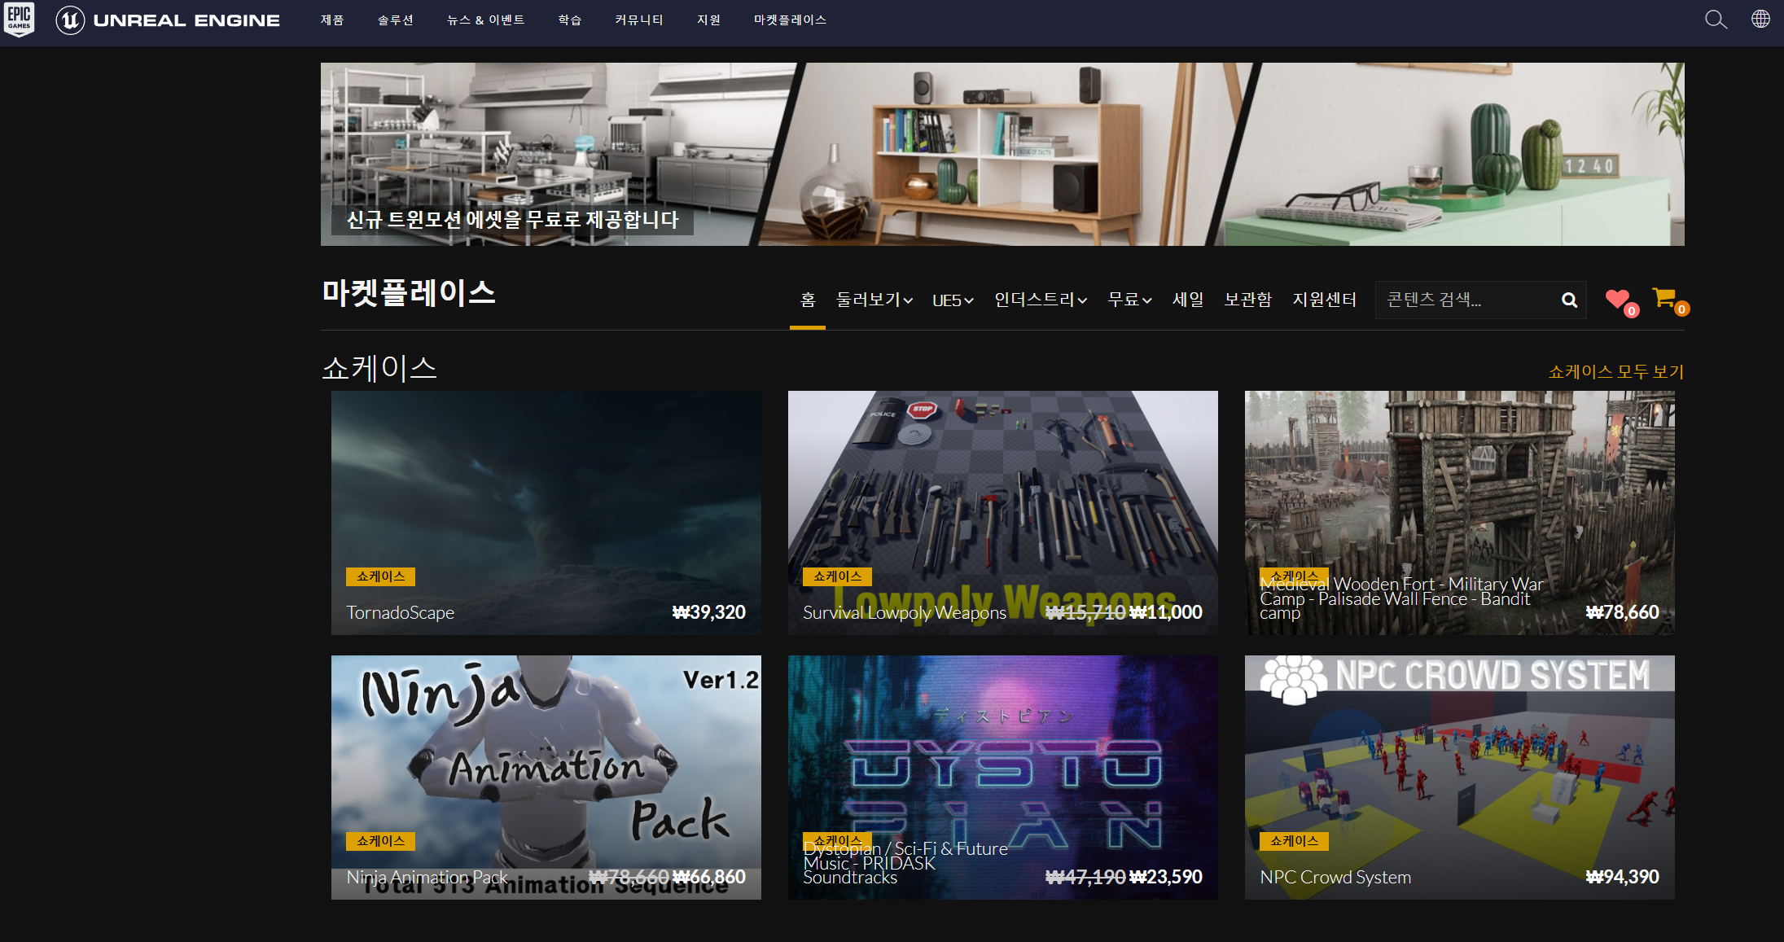Click 쇼케이스 badge on TornadoScape card

click(380, 576)
